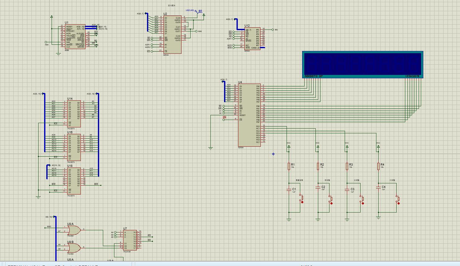The image size is (460, 266).
Task: Select the IO3 terminal on U12's CS pin
Action: click(x=234, y=32)
